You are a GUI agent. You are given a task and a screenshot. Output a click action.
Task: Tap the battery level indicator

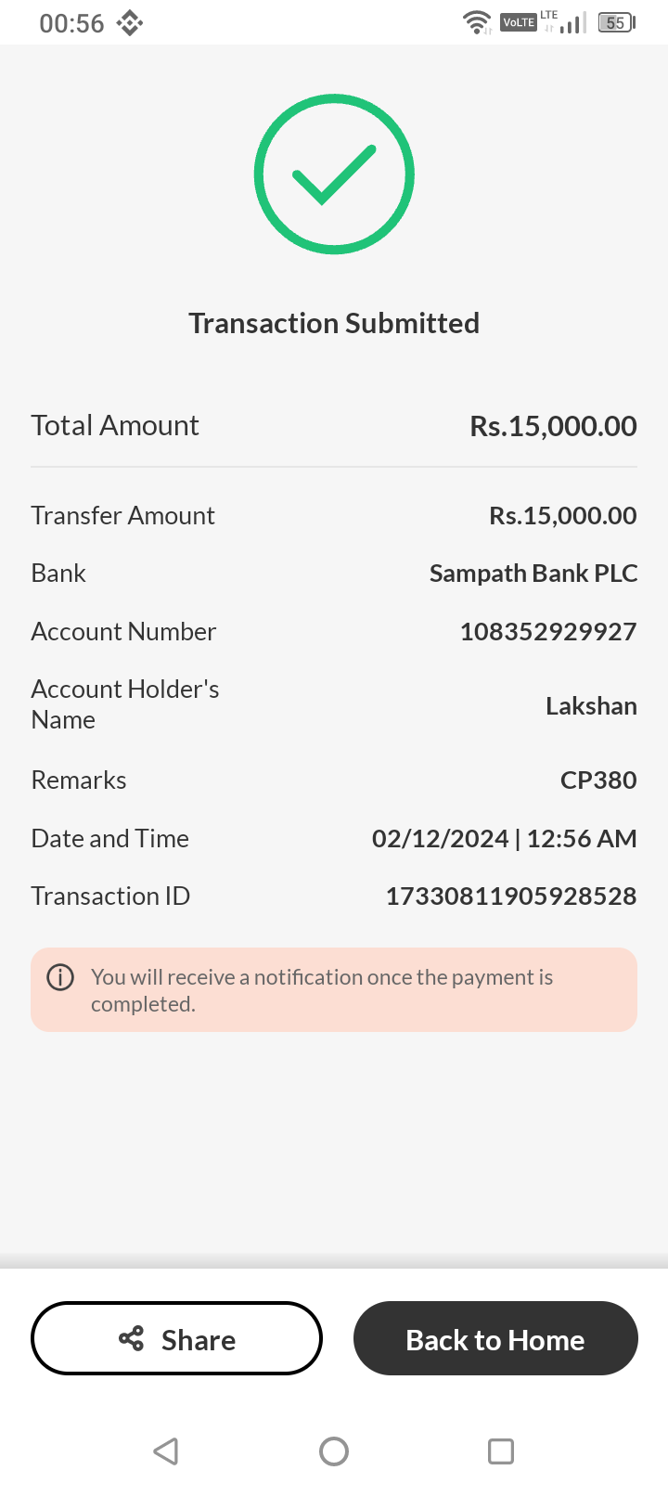pyautogui.click(x=616, y=22)
